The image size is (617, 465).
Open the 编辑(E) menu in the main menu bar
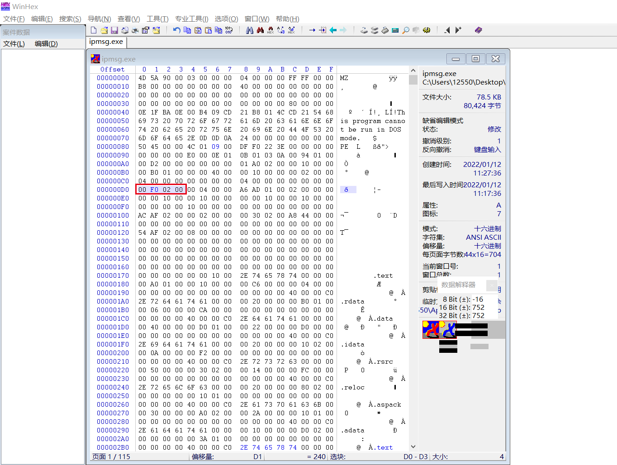click(42, 19)
